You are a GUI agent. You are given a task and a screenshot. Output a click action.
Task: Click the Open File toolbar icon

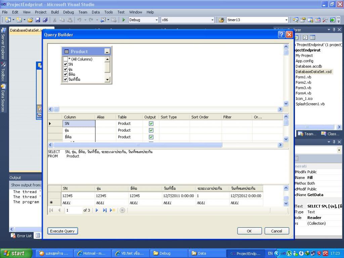coord(30,20)
